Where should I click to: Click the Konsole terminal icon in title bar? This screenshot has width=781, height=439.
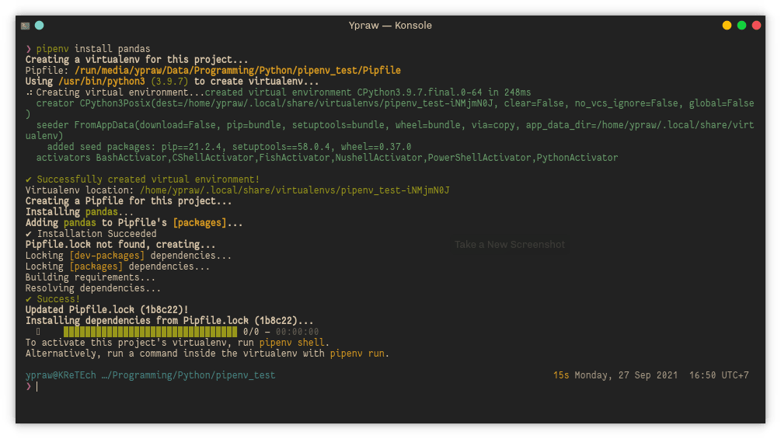tap(26, 26)
